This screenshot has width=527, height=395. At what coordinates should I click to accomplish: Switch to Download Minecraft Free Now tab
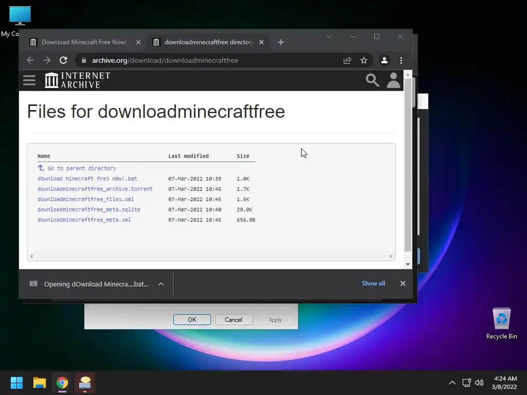pos(84,42)
